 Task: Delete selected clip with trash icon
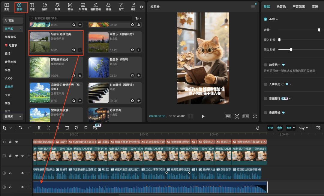[x=67, y=128]
